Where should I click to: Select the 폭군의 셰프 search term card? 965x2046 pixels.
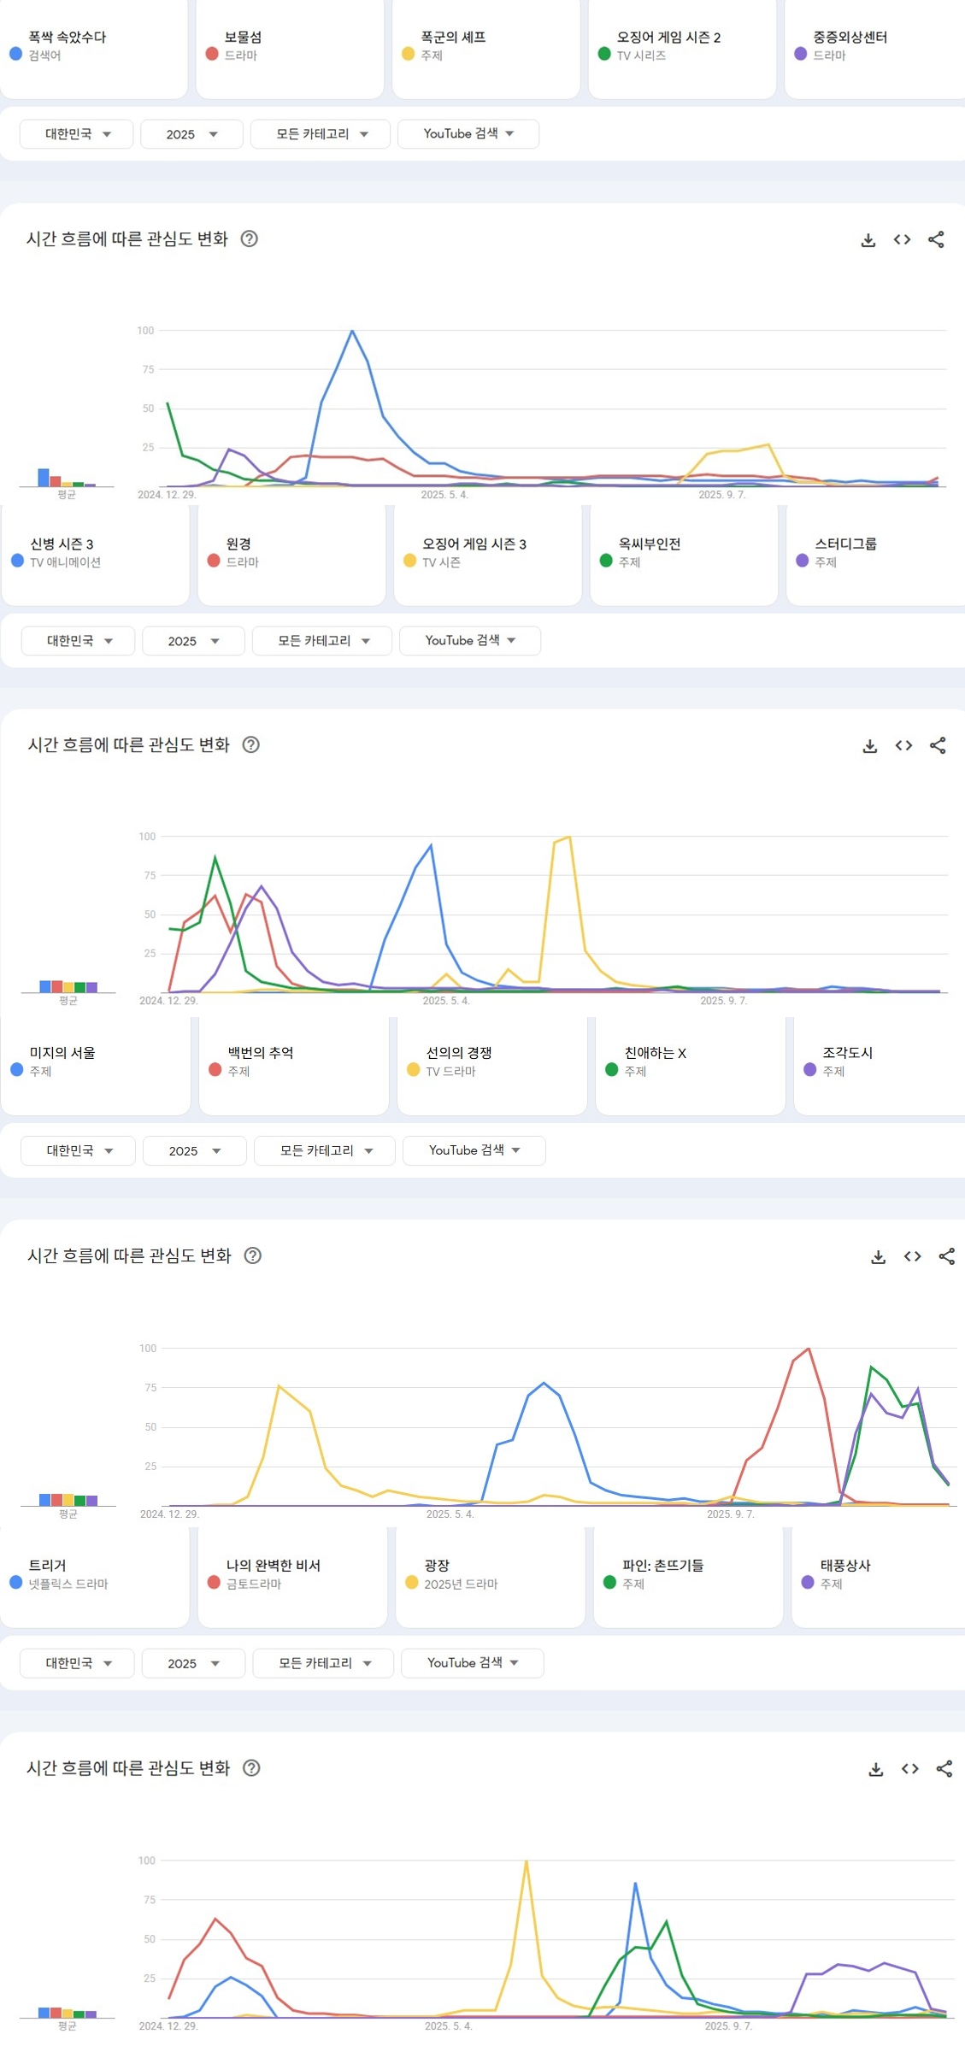tap(485, 47)
